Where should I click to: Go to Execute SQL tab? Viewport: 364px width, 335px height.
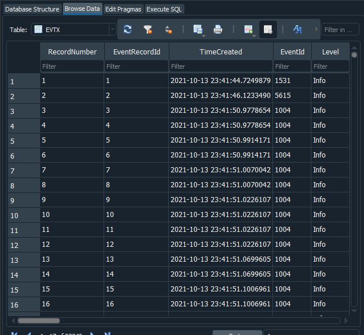[164, 9]
